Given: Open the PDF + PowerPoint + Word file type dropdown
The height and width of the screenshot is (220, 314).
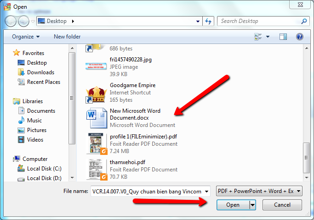Looking at the screenshot, I should [259, 191].
